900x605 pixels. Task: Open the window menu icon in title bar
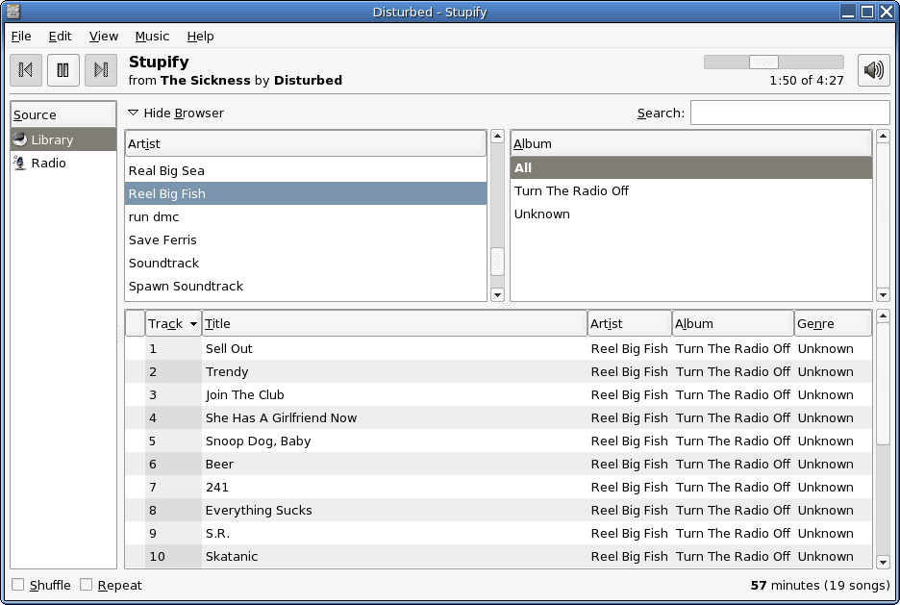point(12,12)
